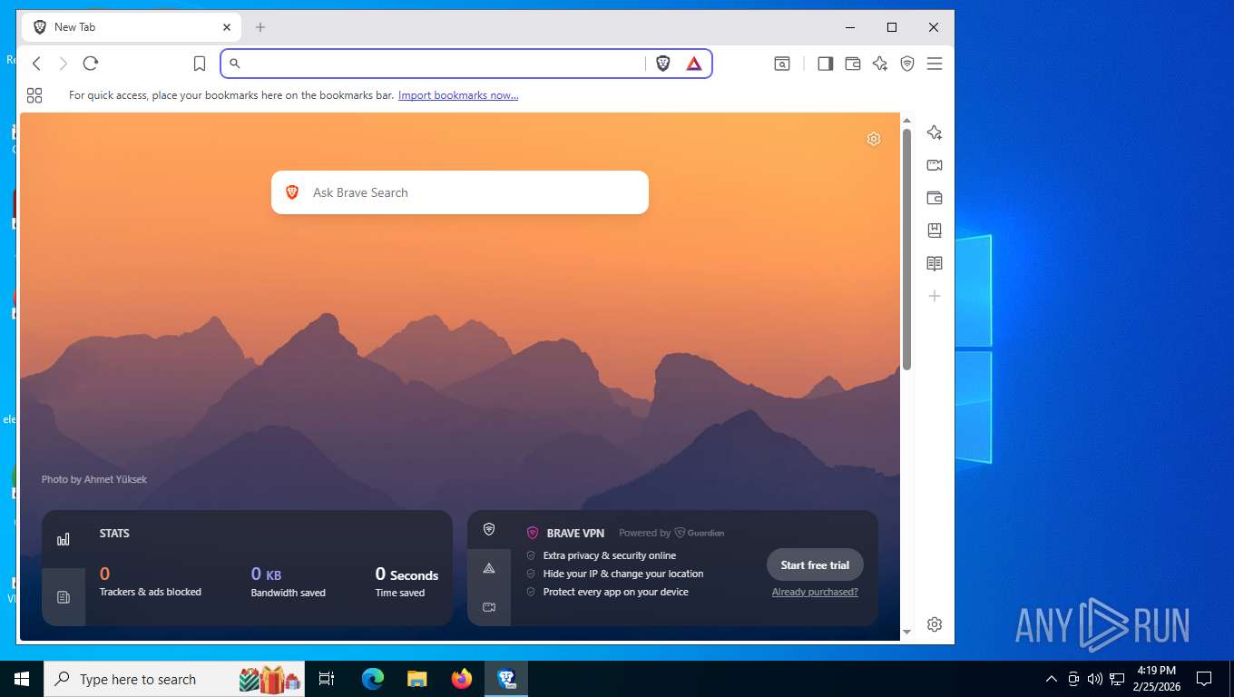The image size is (1234, 697).
Task: Add a site with sidebar plus button
Action: pos(935,296)
